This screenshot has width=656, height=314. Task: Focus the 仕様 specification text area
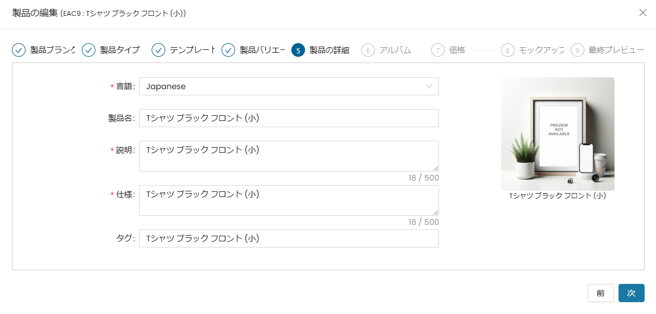click(289, 200)
